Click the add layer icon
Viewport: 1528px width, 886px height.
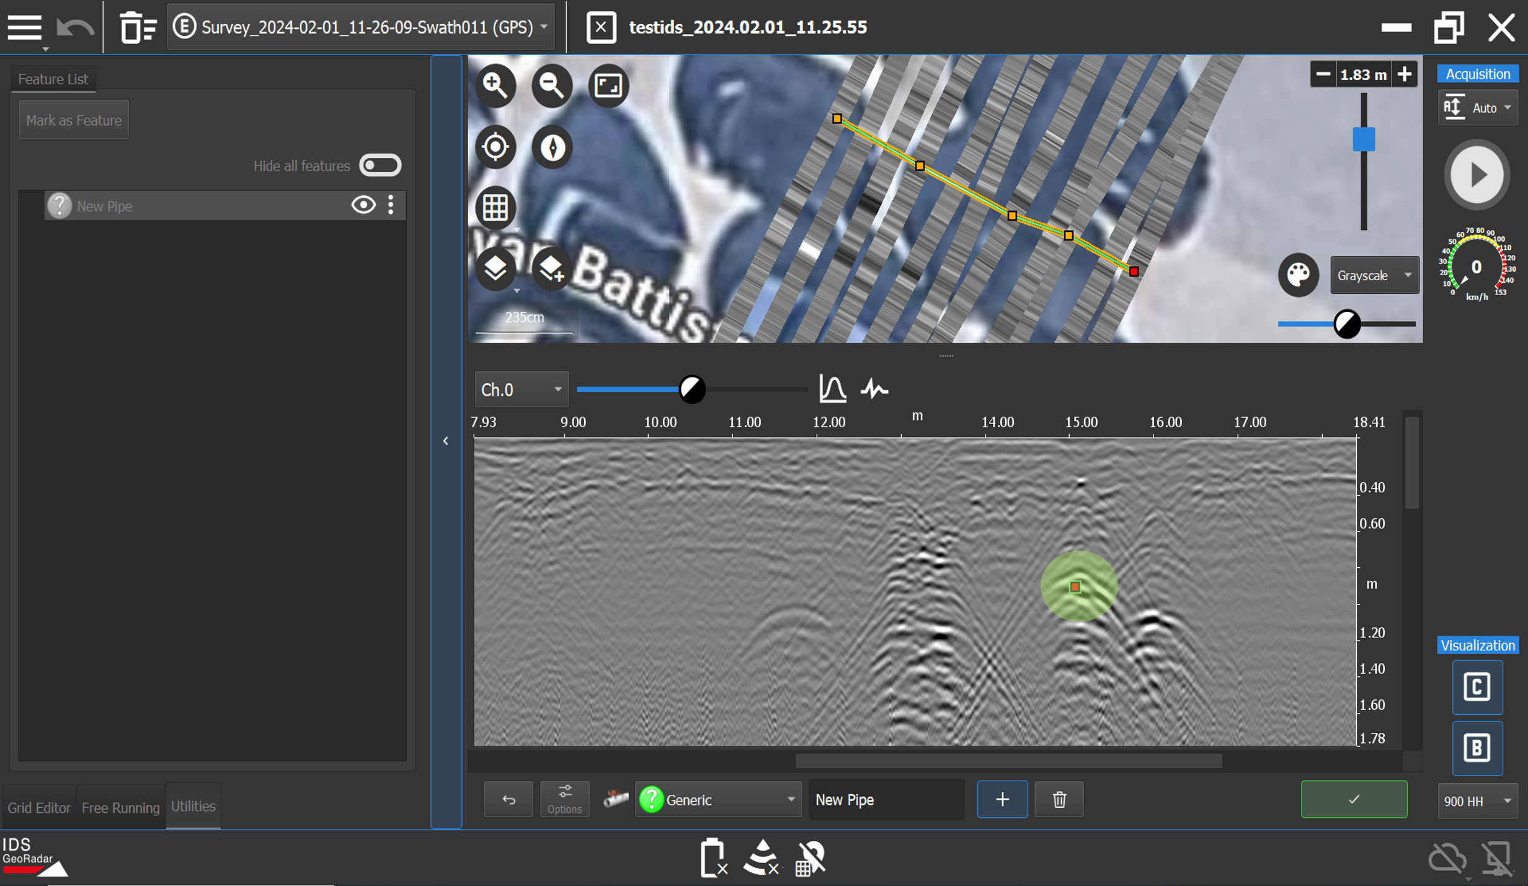[551, 268]
